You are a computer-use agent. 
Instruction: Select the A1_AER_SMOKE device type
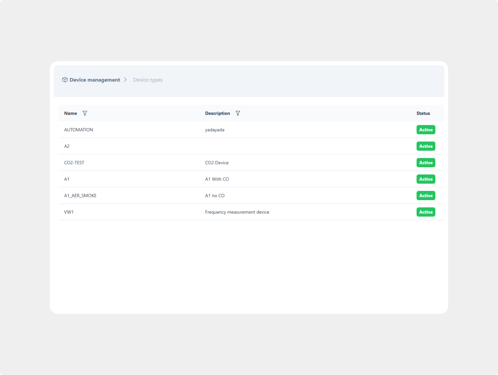click(x=80, y=195)
